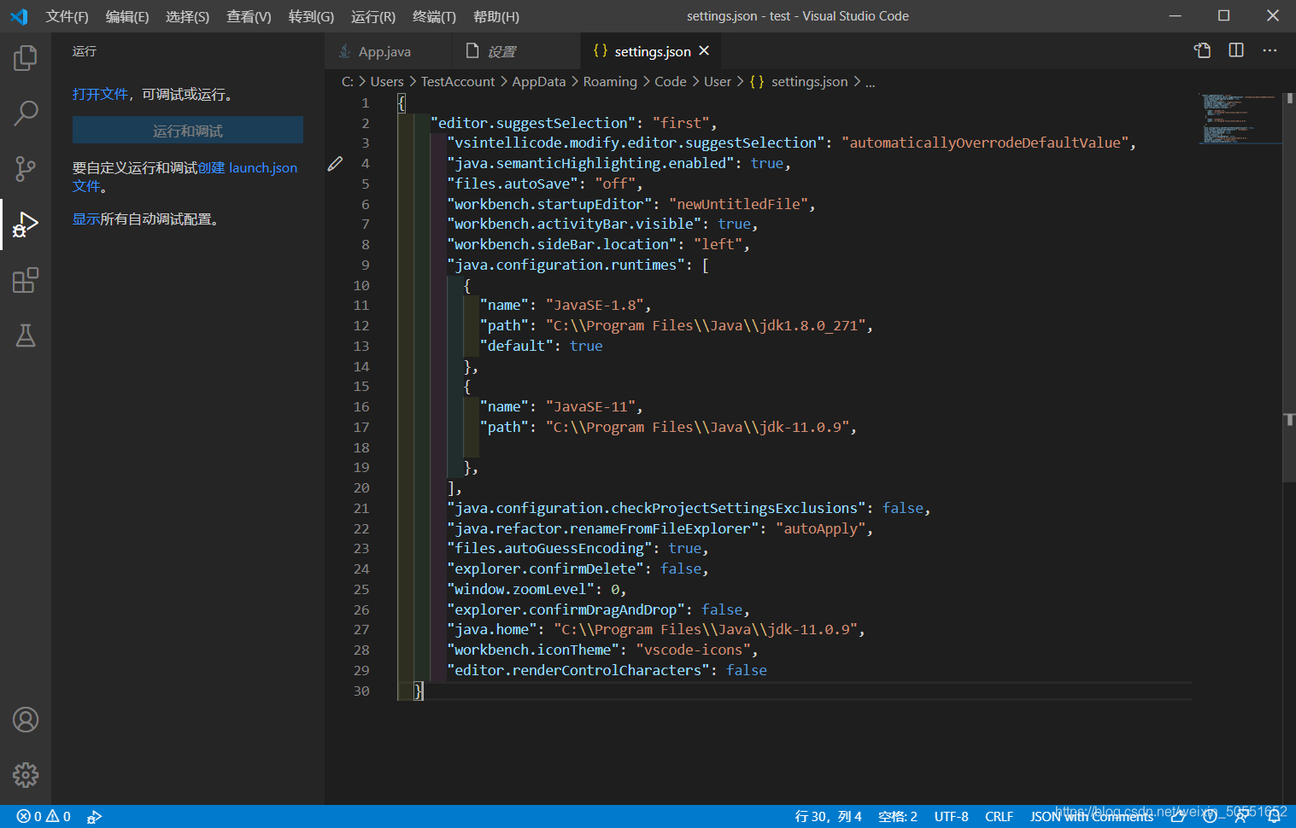
Task: Open the Manage gear menu
Action: (x=26, y=775)
